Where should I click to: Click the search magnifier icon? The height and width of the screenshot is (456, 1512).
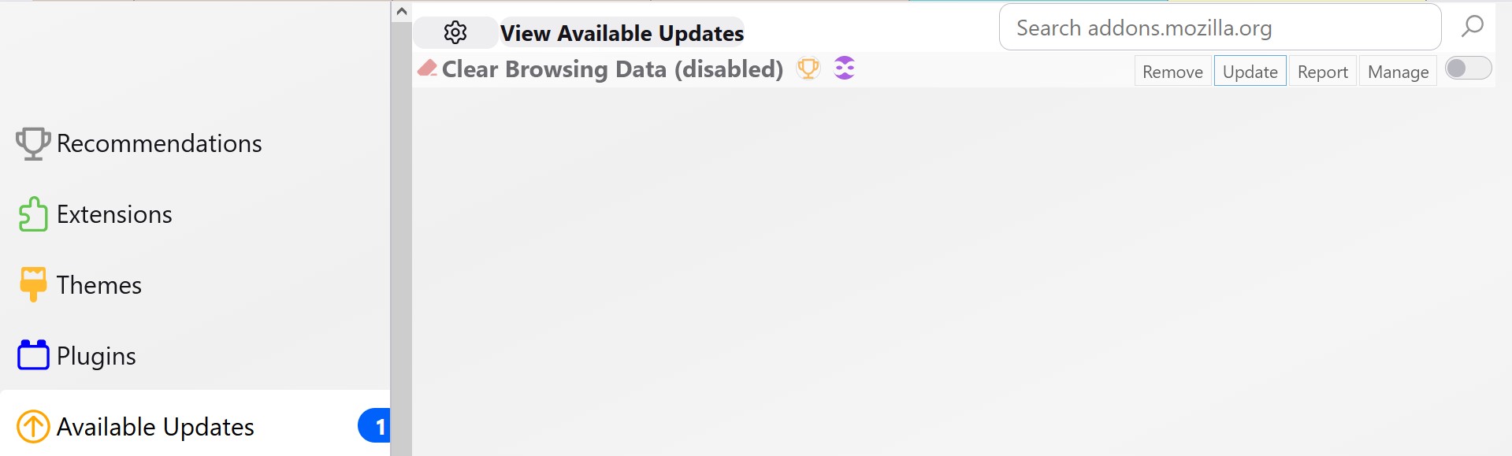[x=1473, y=27]
